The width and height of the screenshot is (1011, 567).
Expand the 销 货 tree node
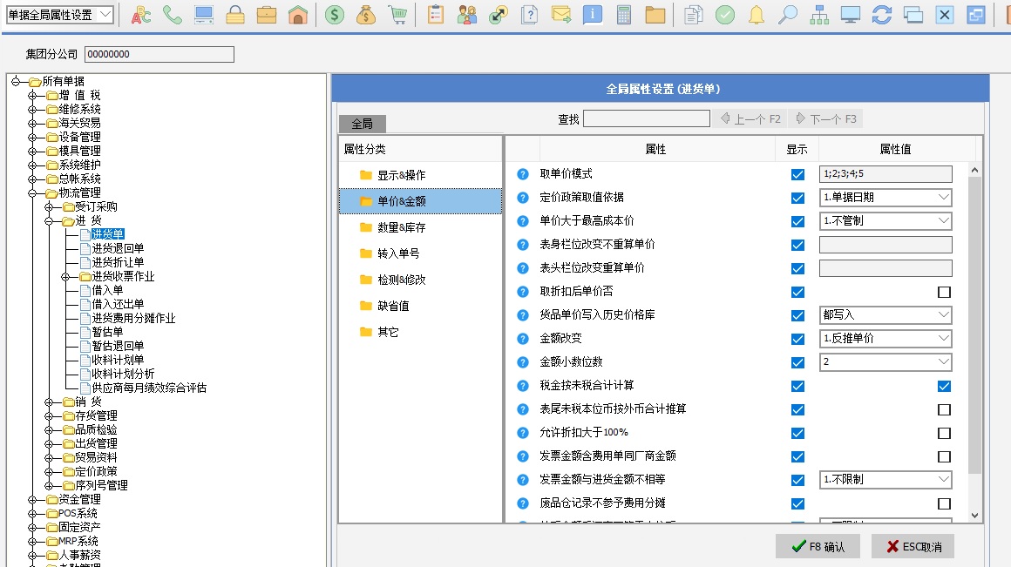(x=49, y=402)
